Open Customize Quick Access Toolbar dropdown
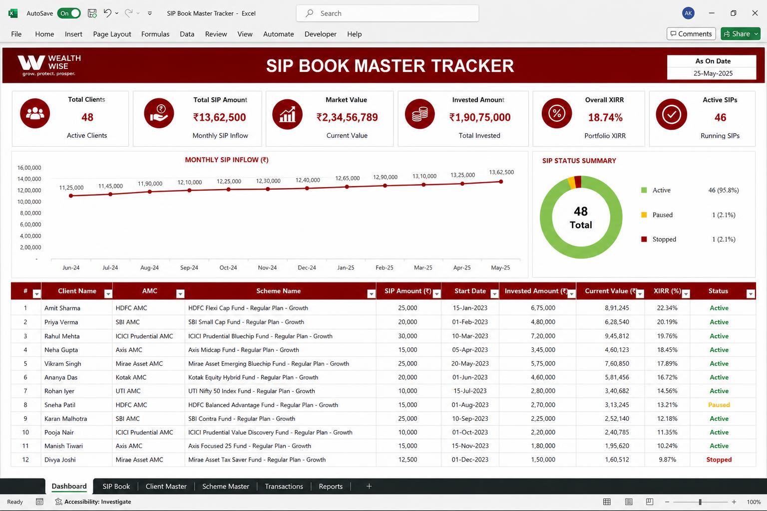Image resolution: width=767 pixels, height=511 pixels. [150, 13]
